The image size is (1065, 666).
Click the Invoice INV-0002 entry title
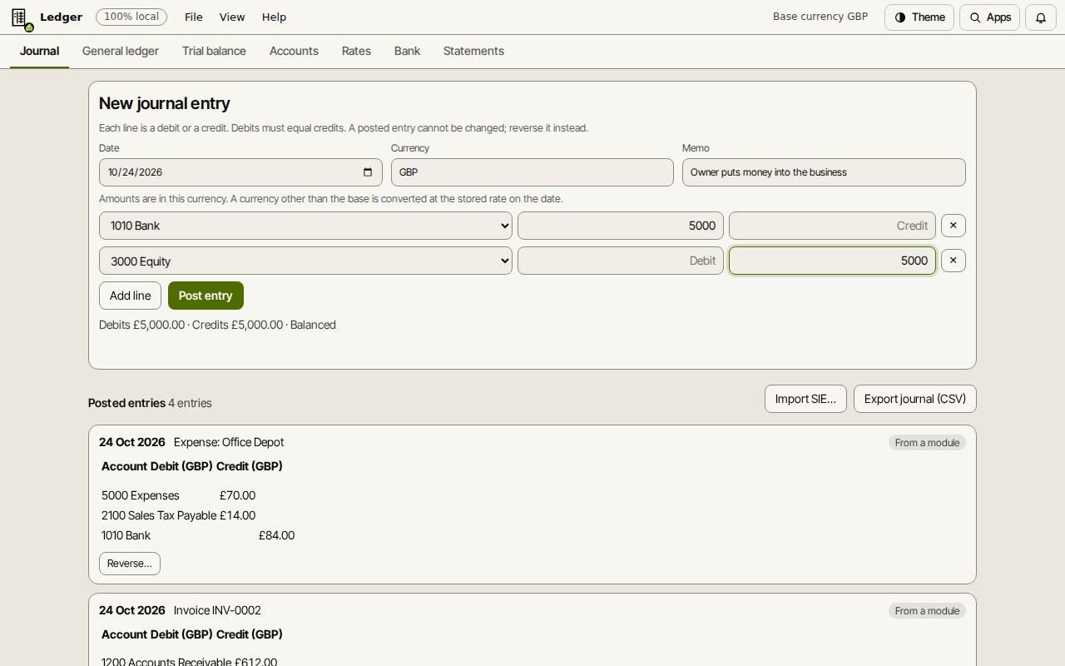(217, 610)
